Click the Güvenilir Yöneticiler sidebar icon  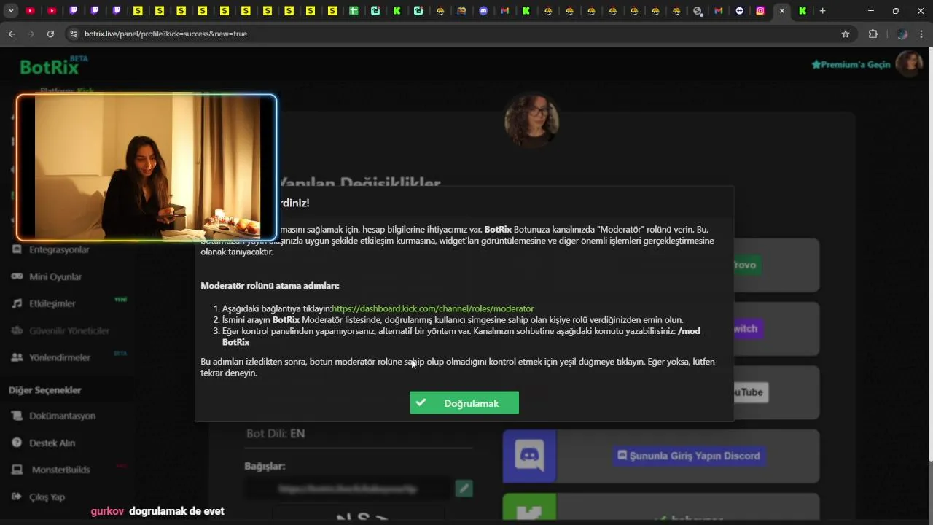coord(16,330)
